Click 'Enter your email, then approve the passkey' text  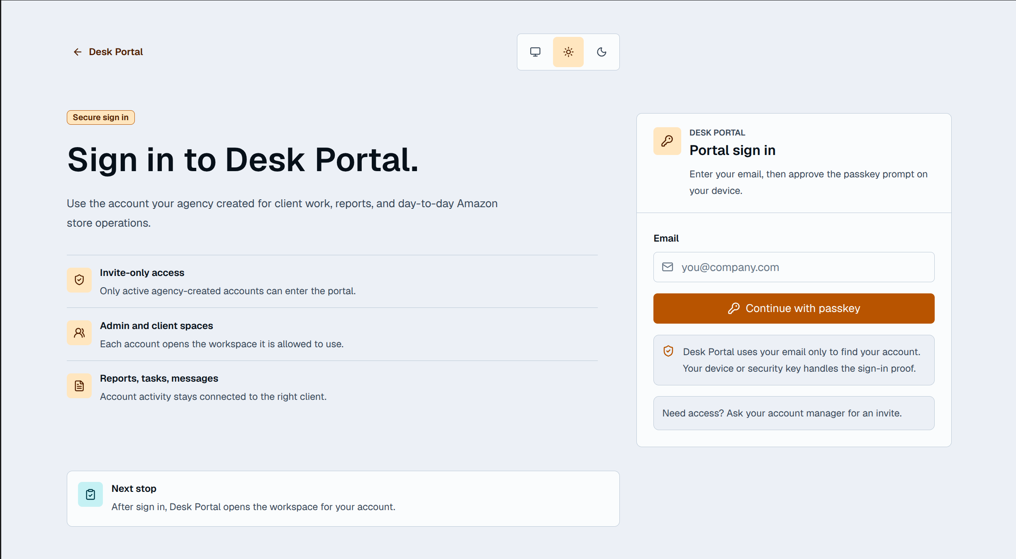click(808, 182)
